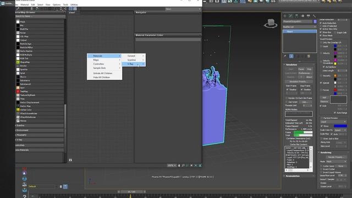
Task: Click the question mark help icon at bottom left
Action: (x=24, y=196)
